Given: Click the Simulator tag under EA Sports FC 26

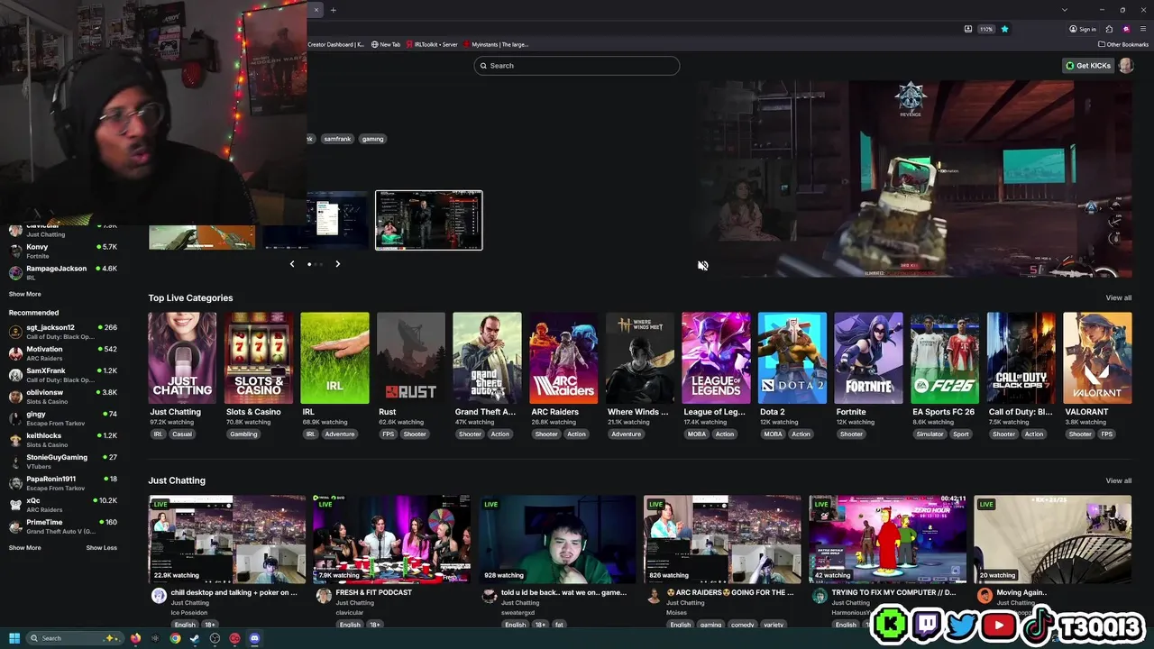Looking at the screenshot, I should [x=930, y=434].
